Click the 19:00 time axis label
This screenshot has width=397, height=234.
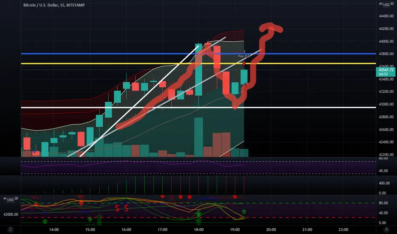(x=235, y=229)
